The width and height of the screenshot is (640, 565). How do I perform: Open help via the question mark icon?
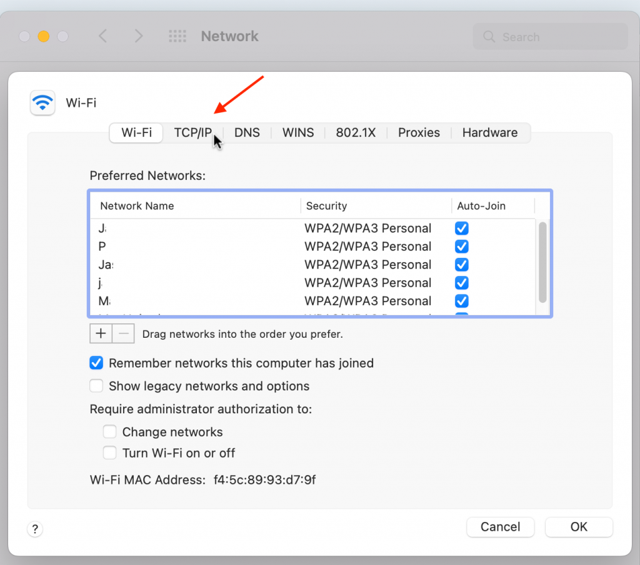pos(35,529)
